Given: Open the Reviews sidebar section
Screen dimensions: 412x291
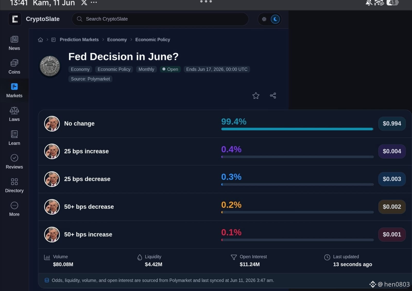Looking at the screenshot, I should click(14, 162).
